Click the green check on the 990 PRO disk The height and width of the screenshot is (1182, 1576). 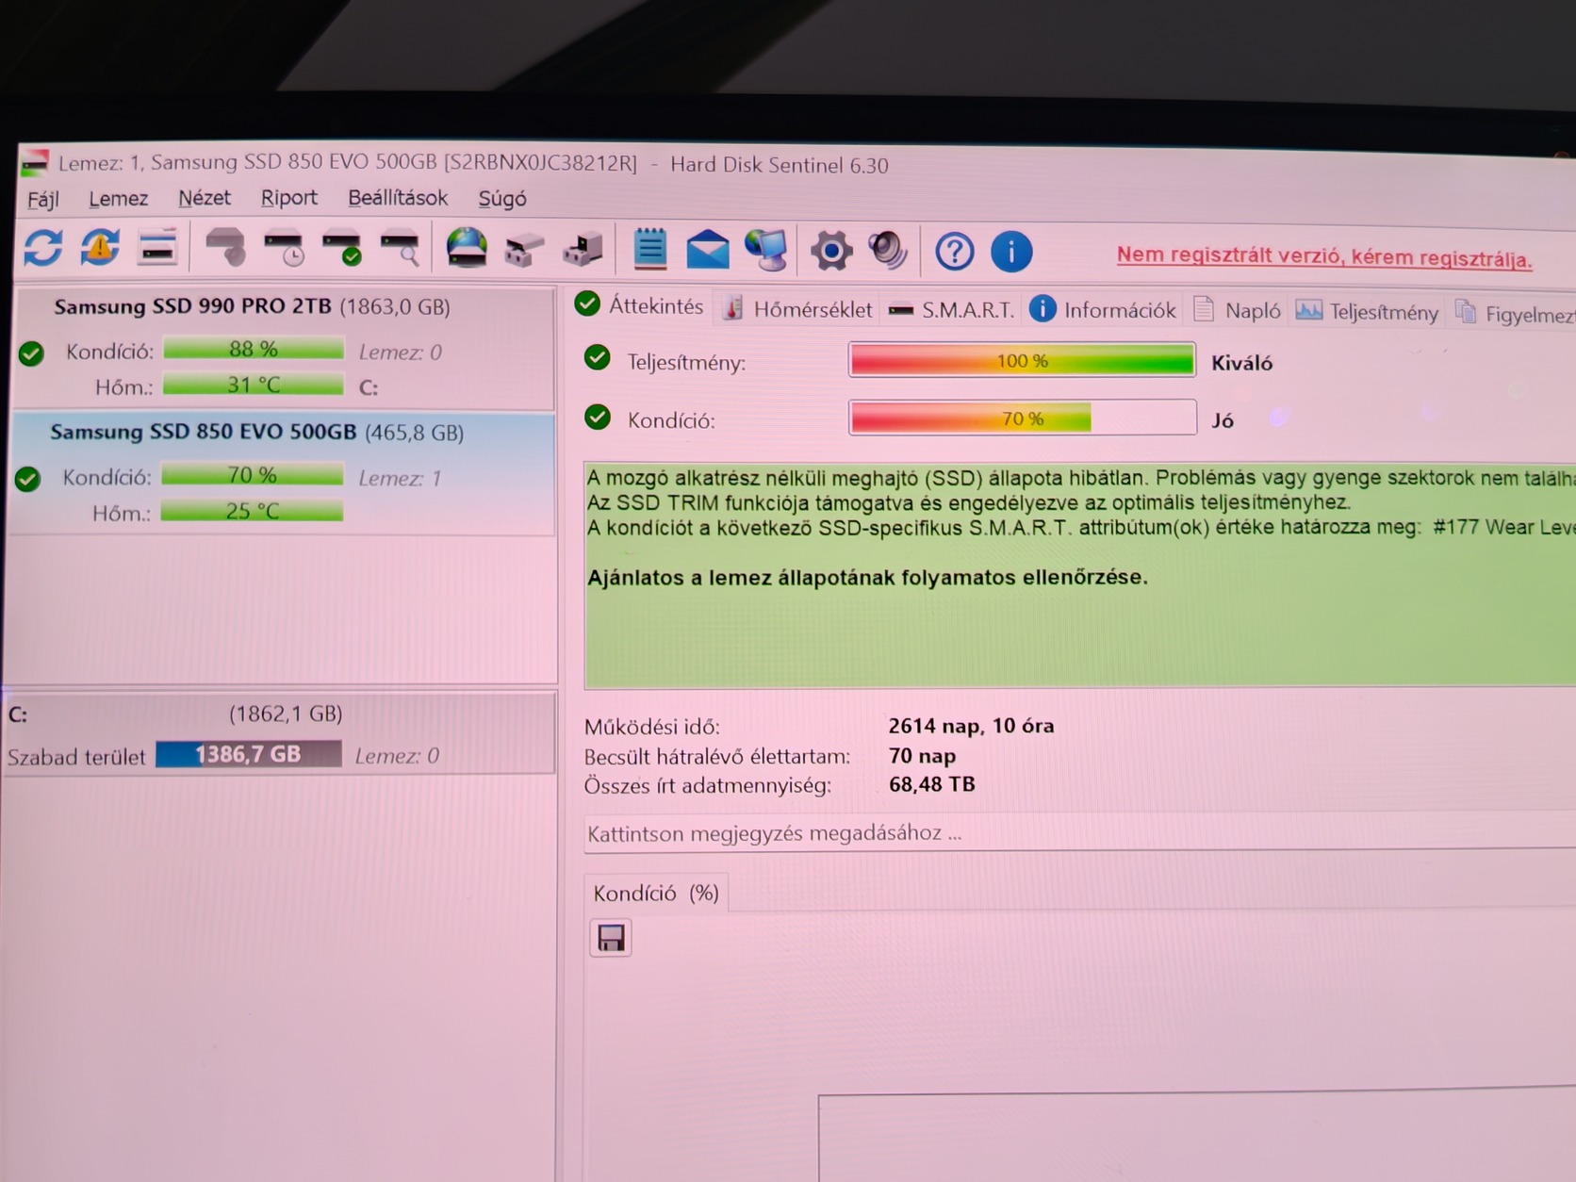(x=31, y=353)
